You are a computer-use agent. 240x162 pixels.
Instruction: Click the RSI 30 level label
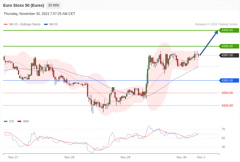[x=223, y=147]
